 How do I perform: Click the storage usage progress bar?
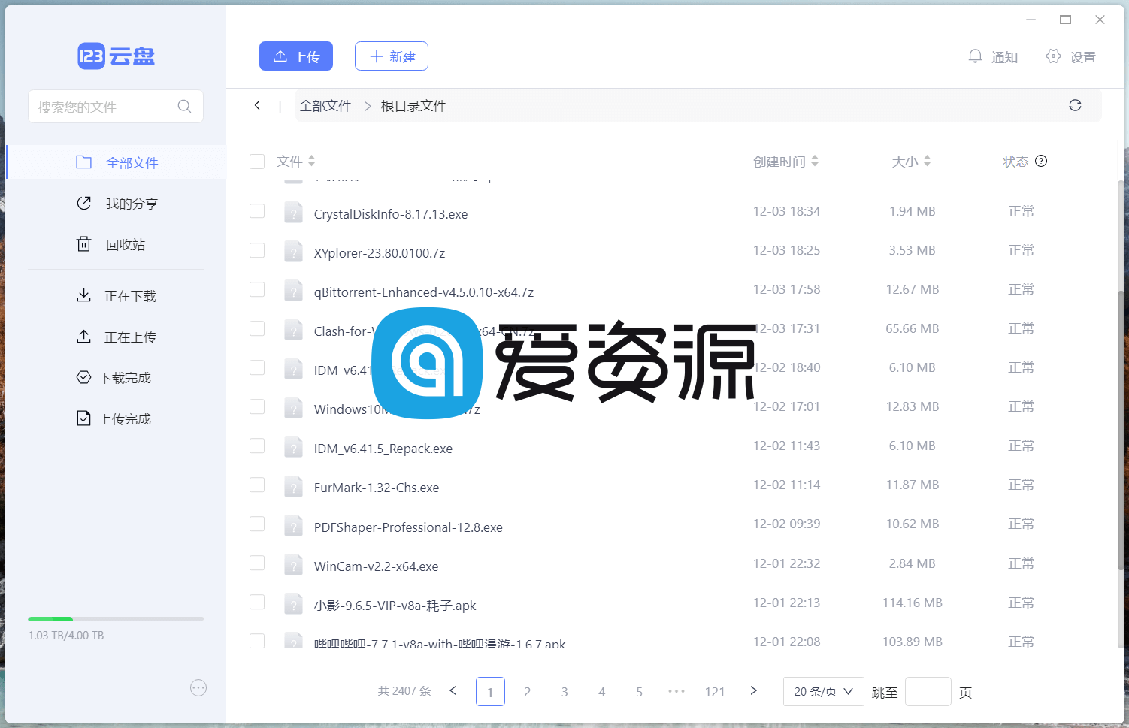click(x=115, y=617)
